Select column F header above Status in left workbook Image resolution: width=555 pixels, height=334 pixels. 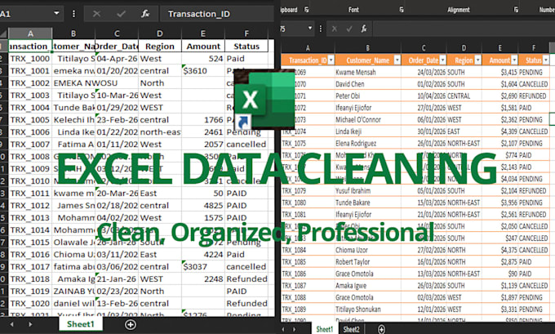tap(246, 33)
